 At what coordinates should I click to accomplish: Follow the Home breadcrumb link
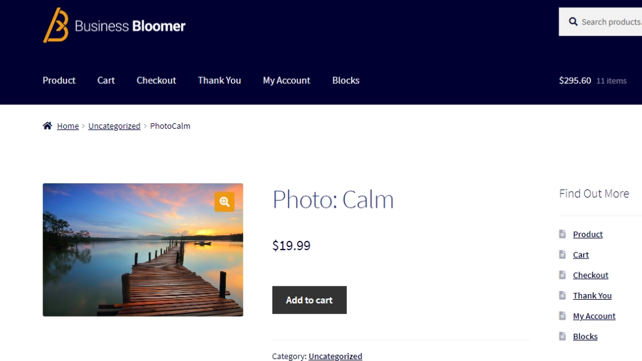[x=68, y=126]
